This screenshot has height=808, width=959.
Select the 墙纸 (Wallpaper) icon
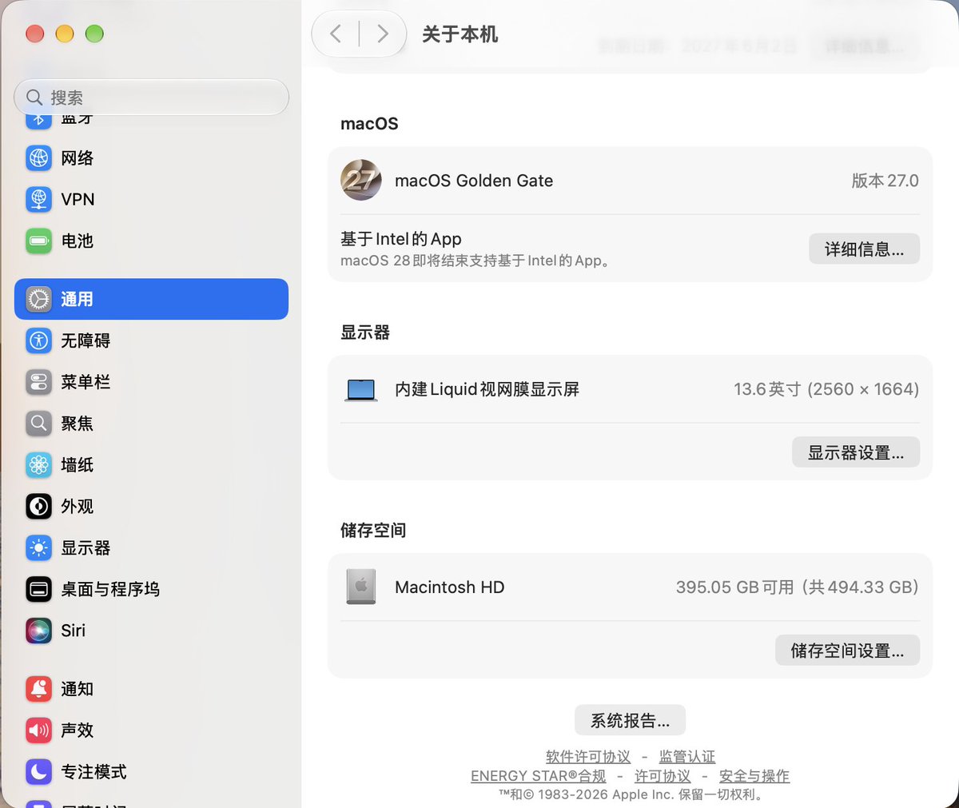[x=38, y=465]
